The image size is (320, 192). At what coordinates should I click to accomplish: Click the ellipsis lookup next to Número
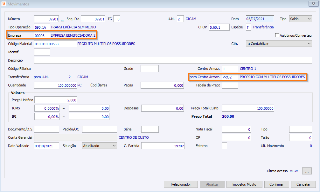[62, 19]
